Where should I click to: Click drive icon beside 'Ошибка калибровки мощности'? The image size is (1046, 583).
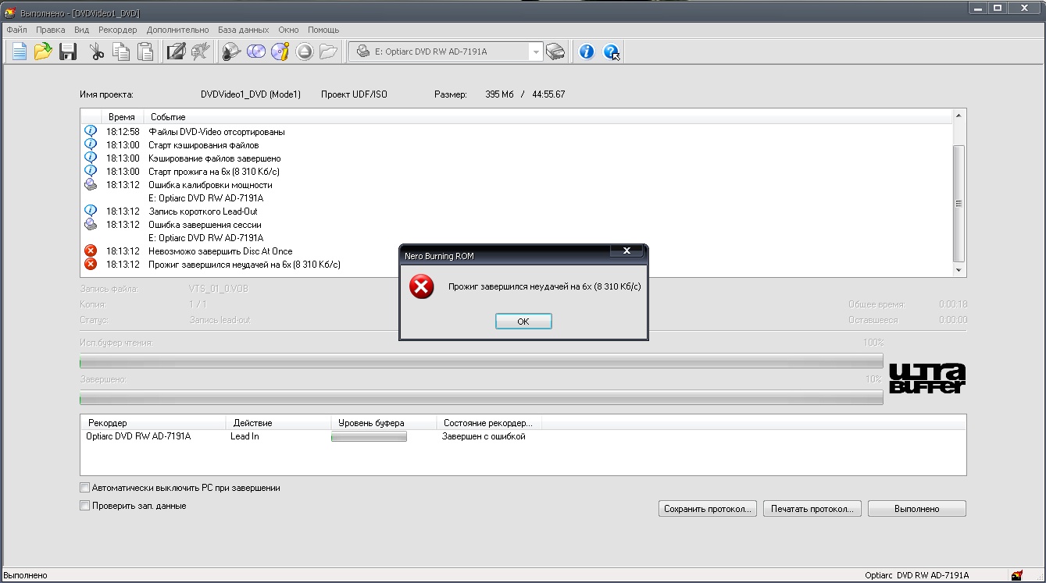tap(91, 185)
